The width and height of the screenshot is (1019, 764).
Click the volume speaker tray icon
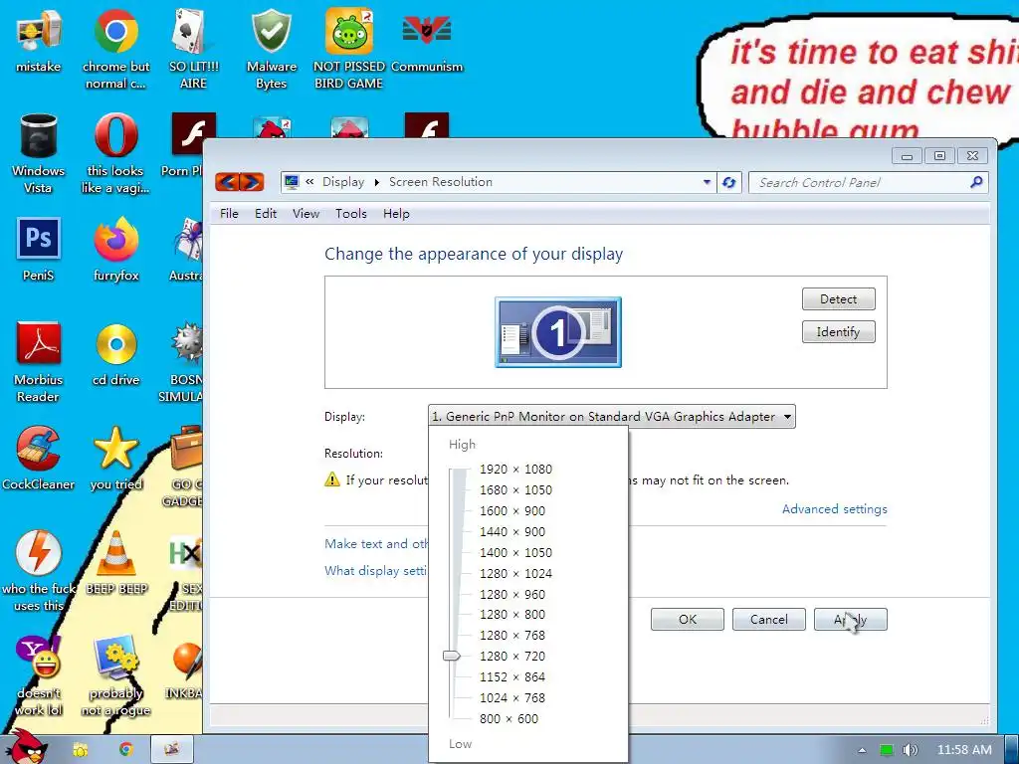[910, 750]
